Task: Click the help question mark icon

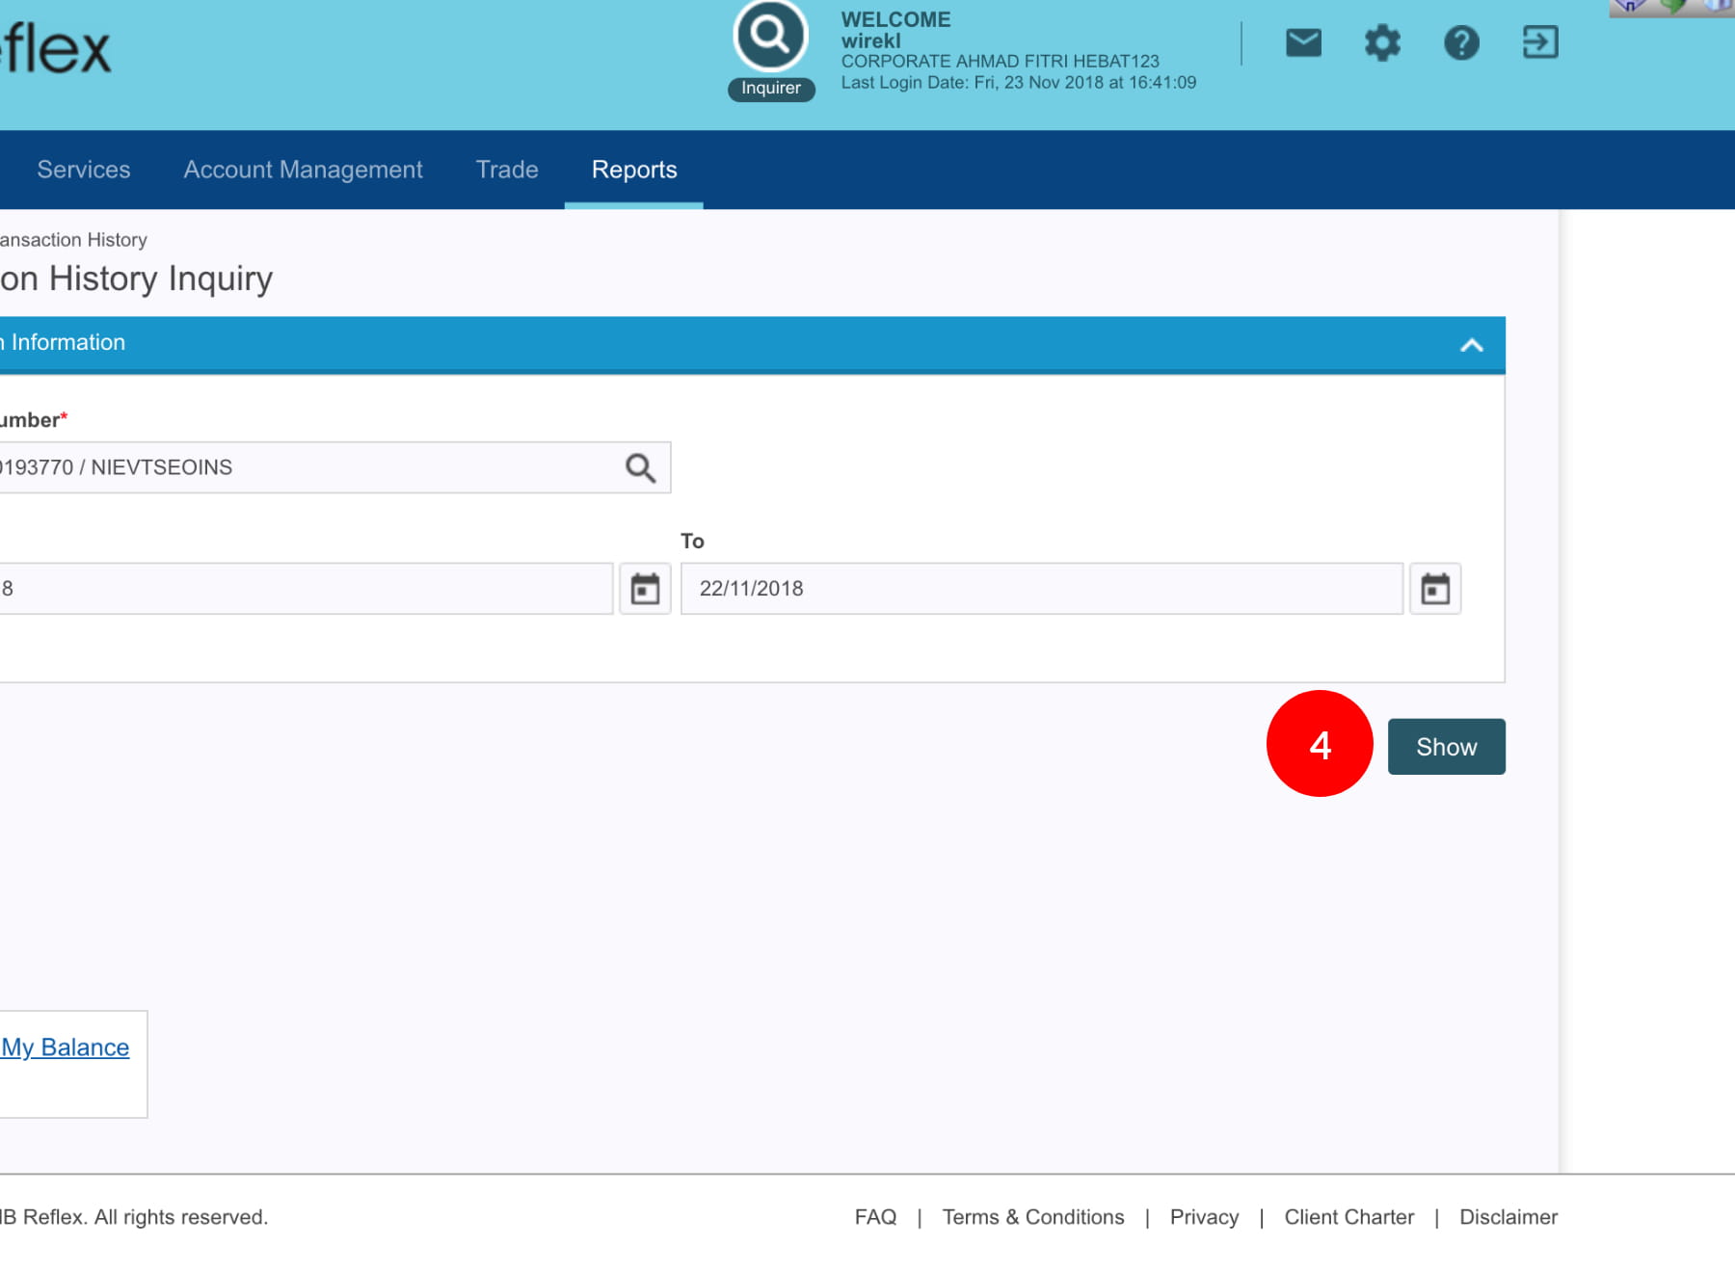Action: (1461, 42)
